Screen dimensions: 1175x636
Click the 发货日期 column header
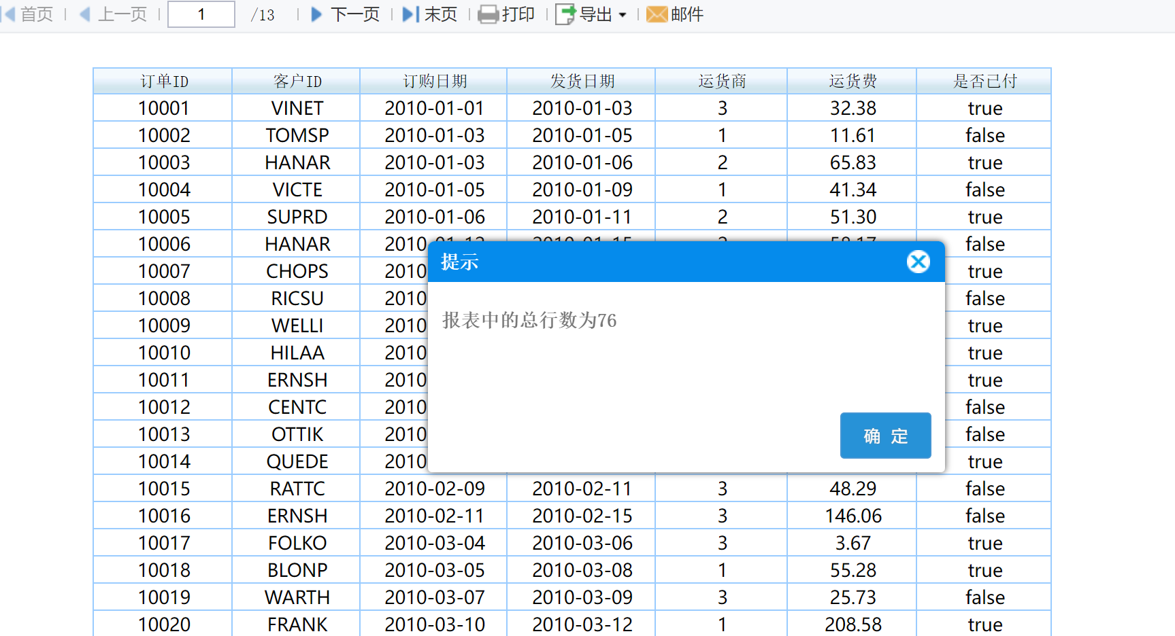582,82
